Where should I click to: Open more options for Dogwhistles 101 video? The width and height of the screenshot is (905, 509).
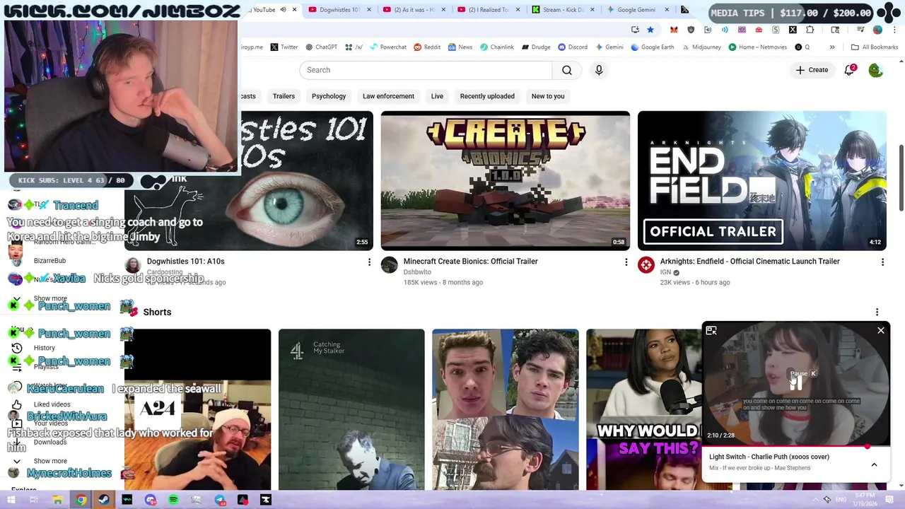tap(368, 262)
